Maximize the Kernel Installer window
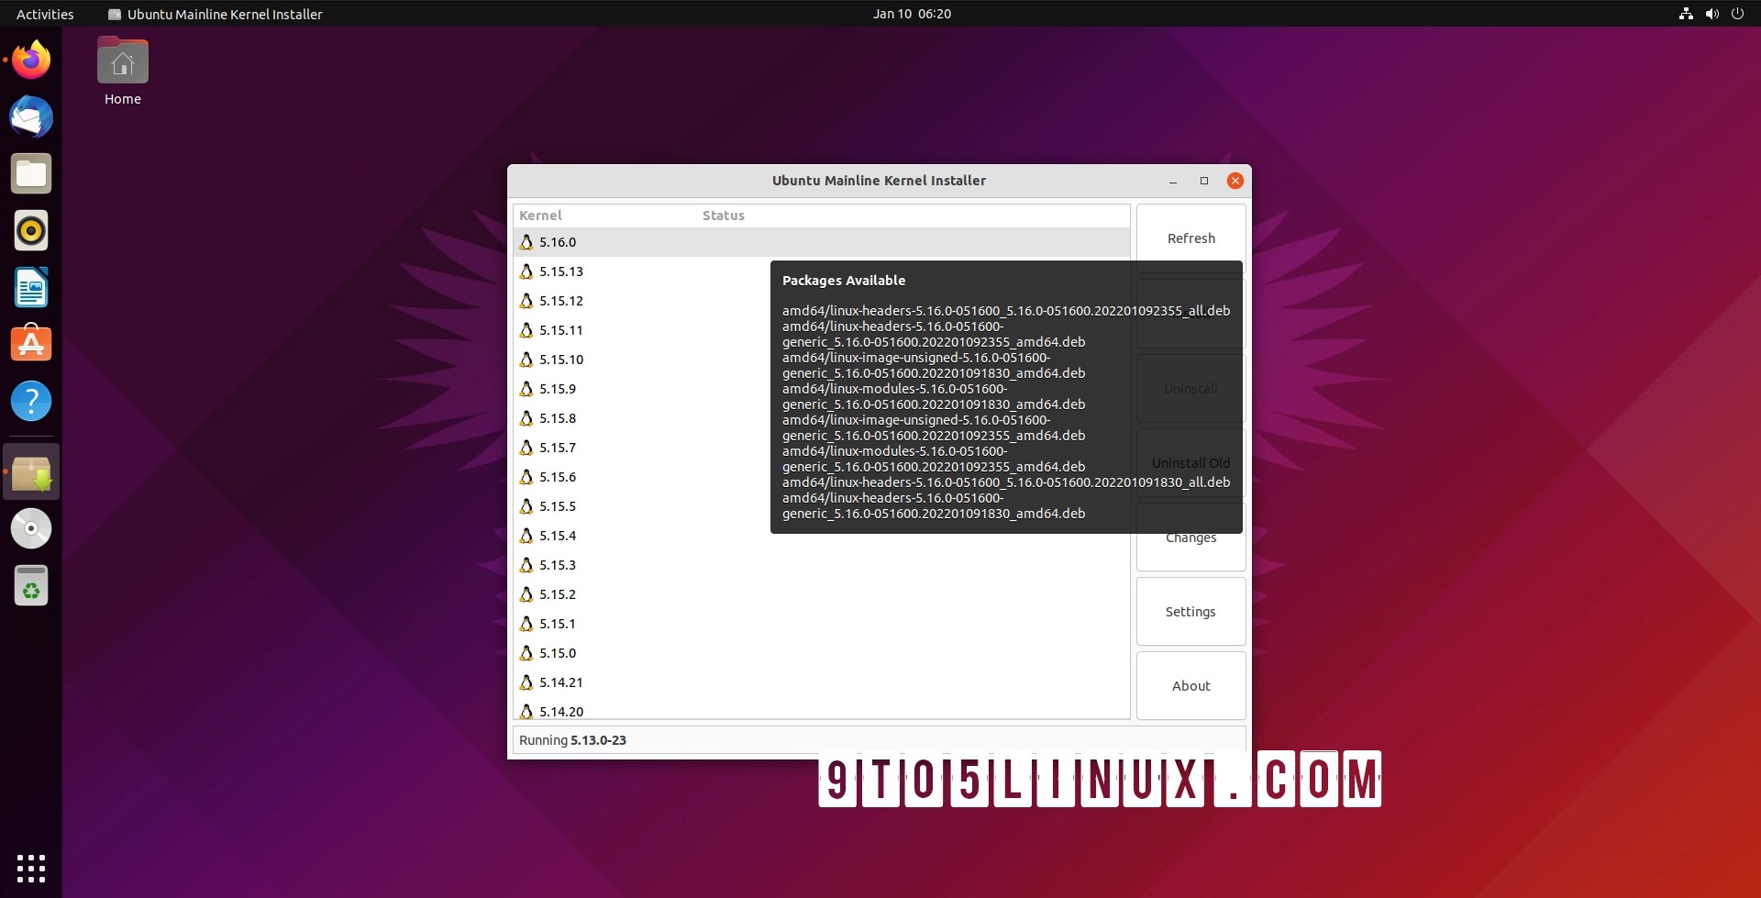This screenshot has width=1761, height=898. pos(1204,181)
